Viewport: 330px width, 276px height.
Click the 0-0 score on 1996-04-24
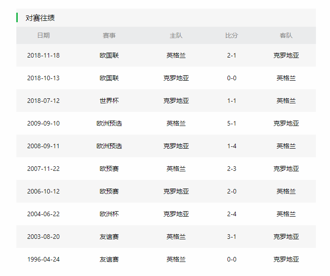pos(231,259)
